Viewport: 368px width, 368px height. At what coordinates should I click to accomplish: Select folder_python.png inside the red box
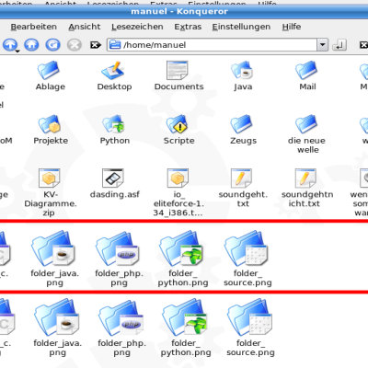(x=183, y=259)
